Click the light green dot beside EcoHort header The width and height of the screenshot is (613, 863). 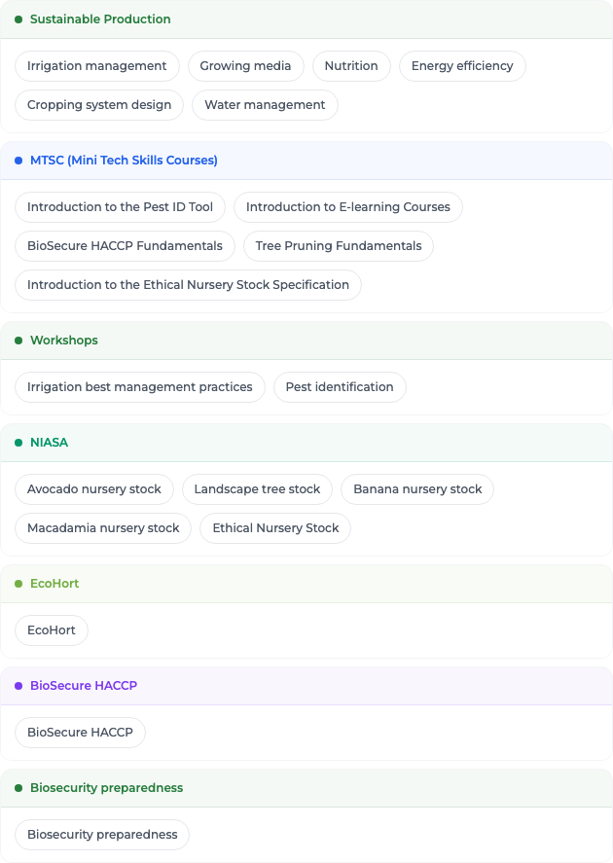click(x=18, y=584)
